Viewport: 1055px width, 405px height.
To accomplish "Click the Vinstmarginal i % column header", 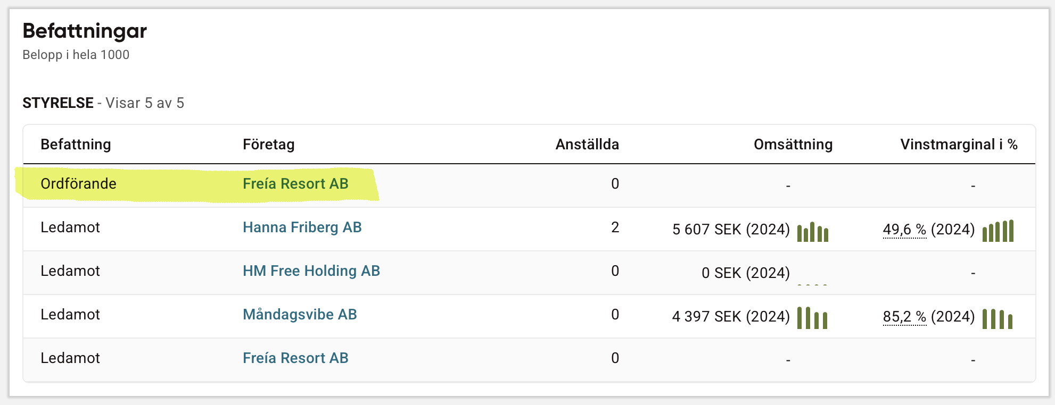I will point(959,145).
